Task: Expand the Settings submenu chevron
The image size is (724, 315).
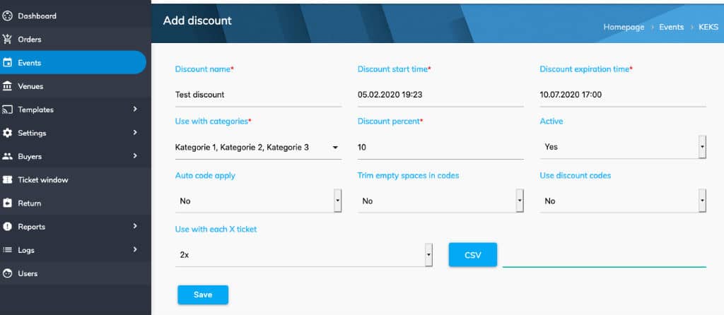Action: coord(135,132)
